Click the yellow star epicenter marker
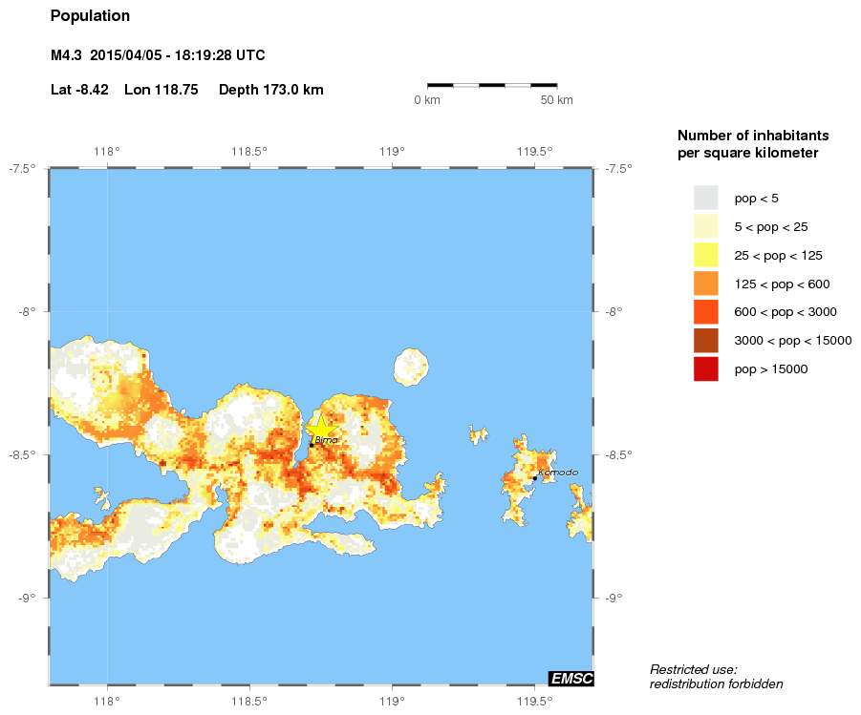The height and width of the screenshot is (715, 861). tap(322, 429)
